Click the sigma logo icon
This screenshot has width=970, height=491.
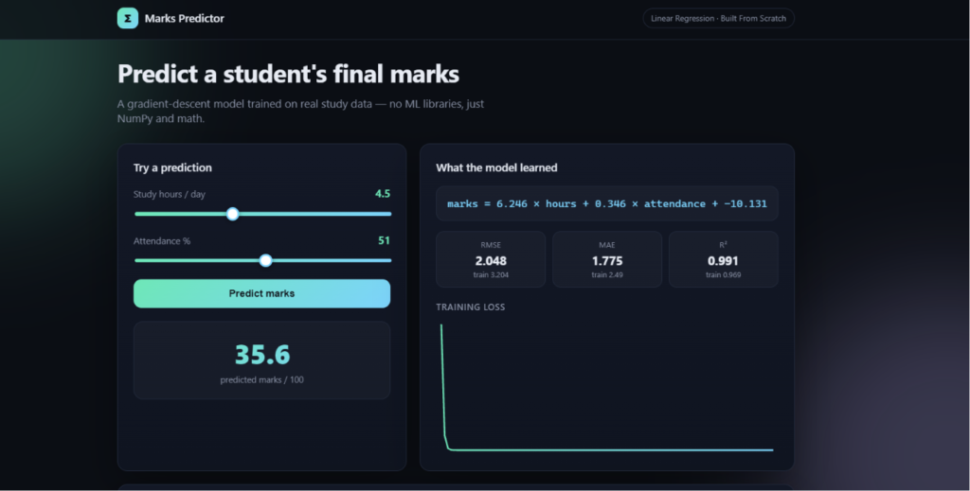[128, 18]
